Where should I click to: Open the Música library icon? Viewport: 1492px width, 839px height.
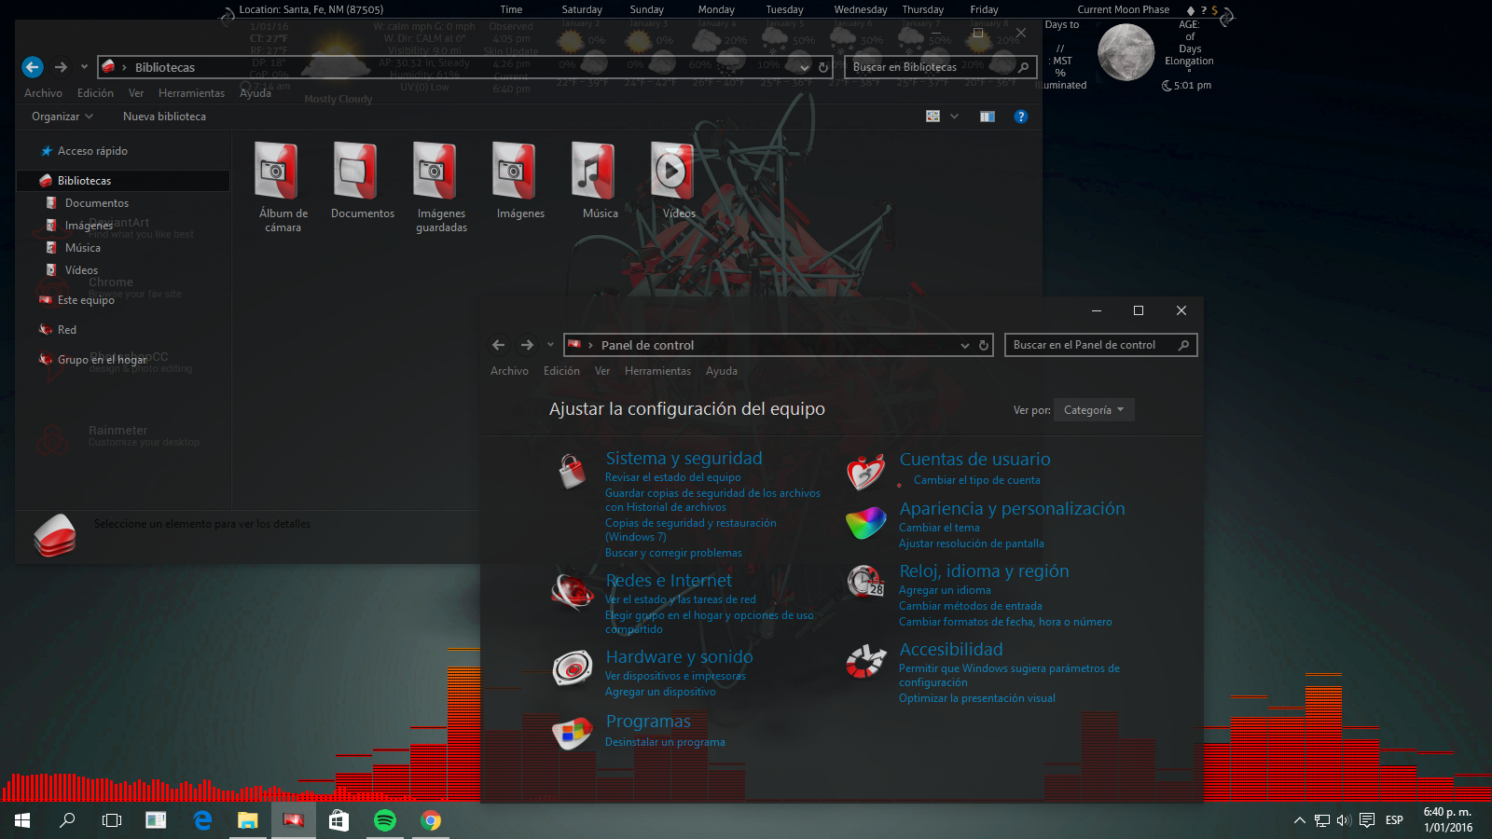pos(593,172)
